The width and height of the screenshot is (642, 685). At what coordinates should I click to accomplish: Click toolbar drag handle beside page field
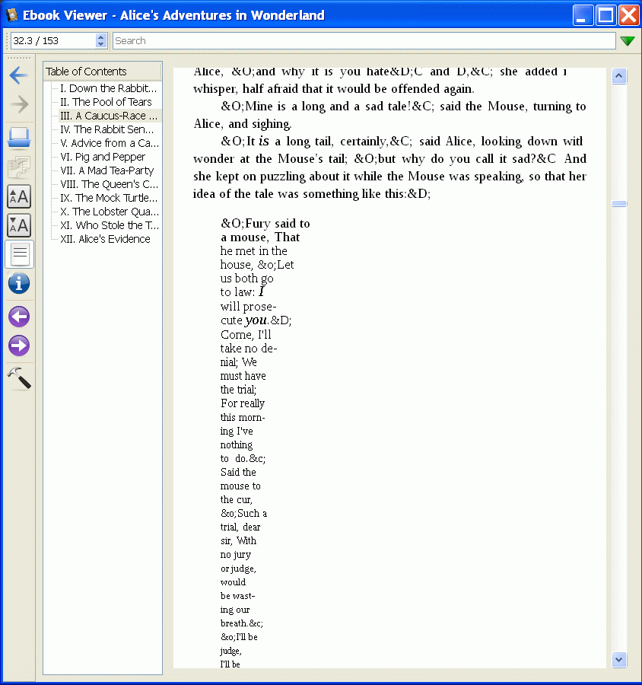tap(7, 40)
